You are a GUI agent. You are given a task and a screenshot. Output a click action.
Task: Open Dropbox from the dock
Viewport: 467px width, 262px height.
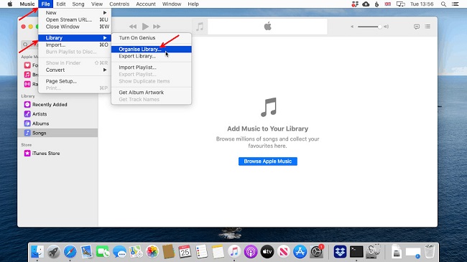340,252
